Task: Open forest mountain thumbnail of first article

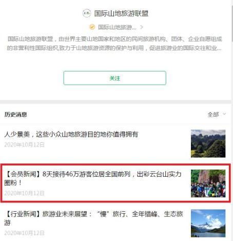Action: click(208, 143)
